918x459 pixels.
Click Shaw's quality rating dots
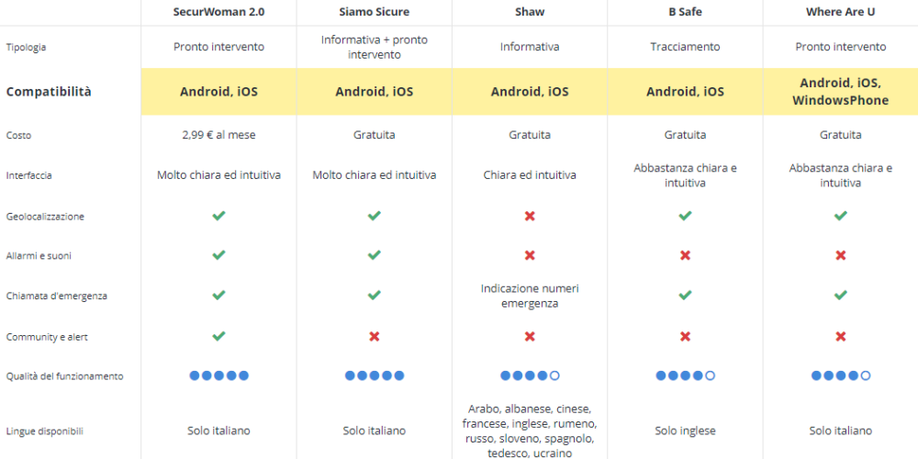530,375
